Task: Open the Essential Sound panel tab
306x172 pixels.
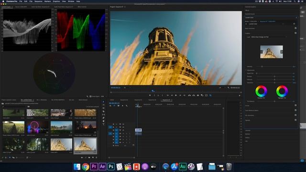Action: pyautogui.click(x=250, y=14)
